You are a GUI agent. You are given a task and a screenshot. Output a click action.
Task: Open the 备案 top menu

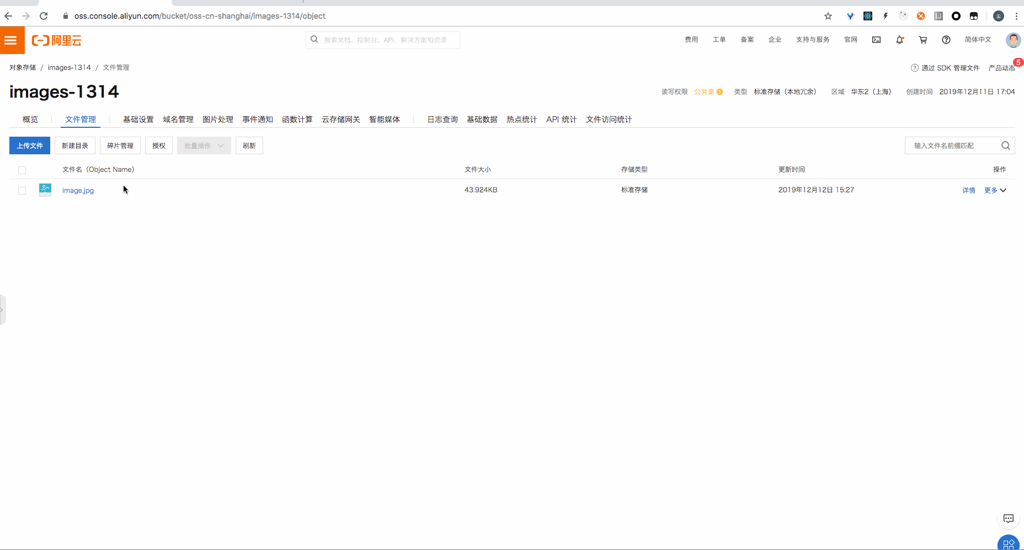point(747,40)
